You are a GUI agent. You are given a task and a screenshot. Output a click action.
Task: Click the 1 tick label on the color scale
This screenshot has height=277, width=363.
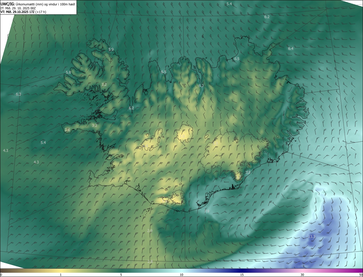(x=61, y=275)
